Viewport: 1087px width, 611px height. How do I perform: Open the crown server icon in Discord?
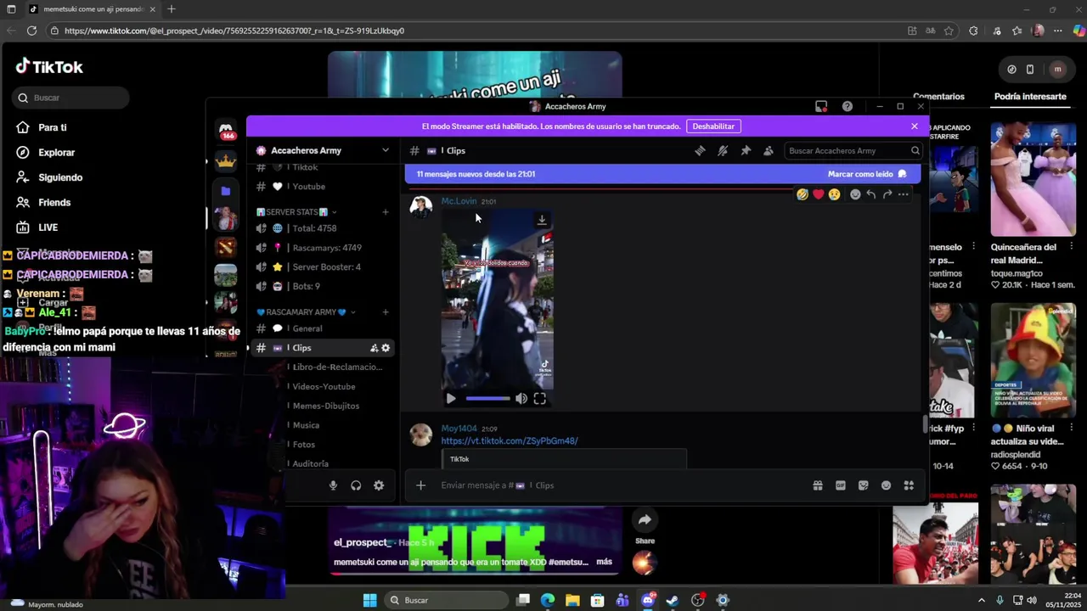[x=226, y=160]
